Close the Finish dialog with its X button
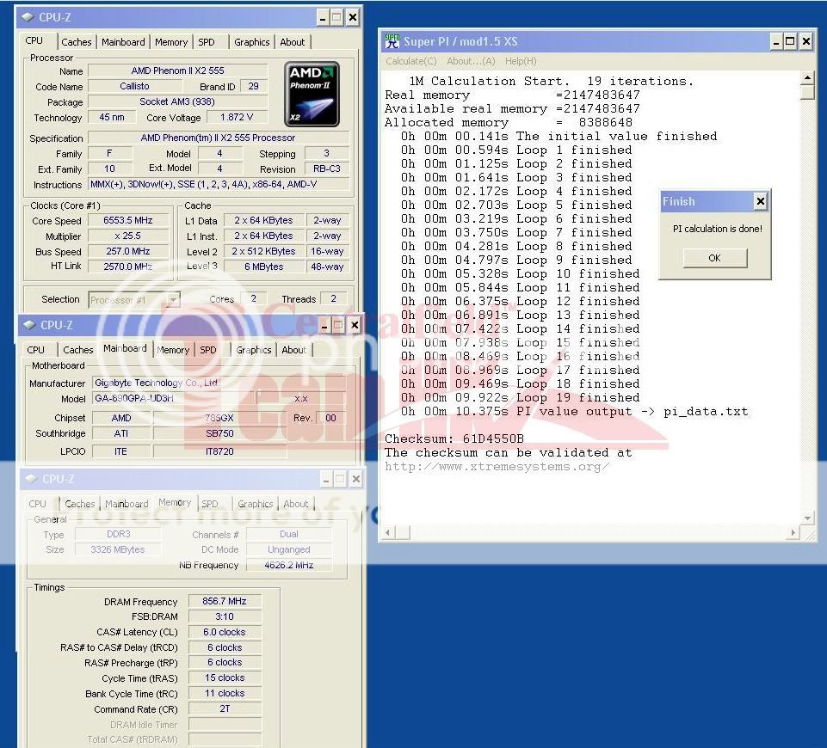 [760, 200]
